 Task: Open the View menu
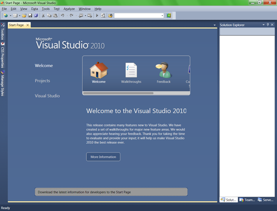click(24, 9)
